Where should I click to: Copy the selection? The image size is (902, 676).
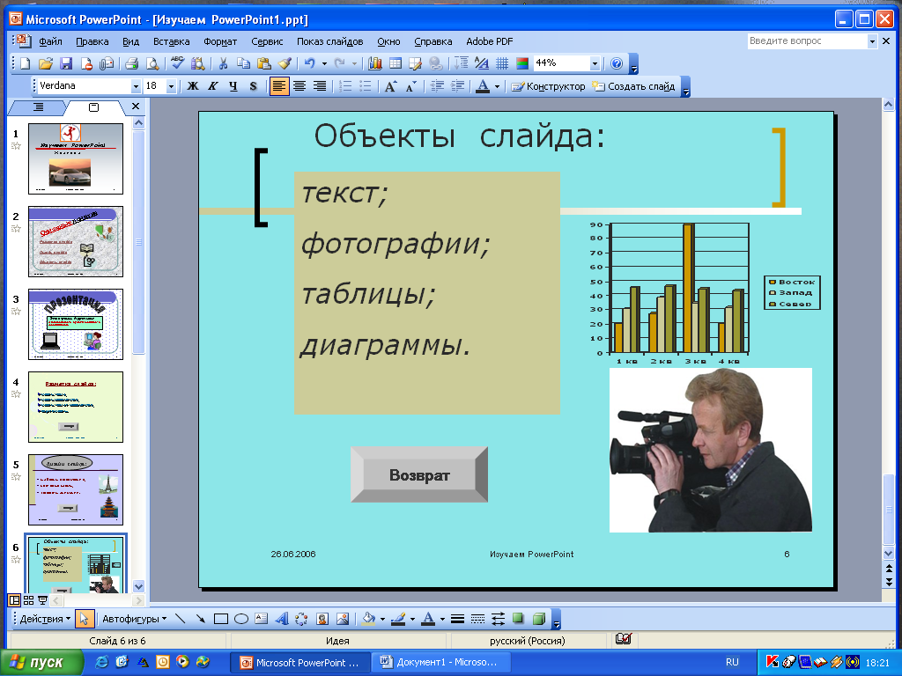point(243,63)
